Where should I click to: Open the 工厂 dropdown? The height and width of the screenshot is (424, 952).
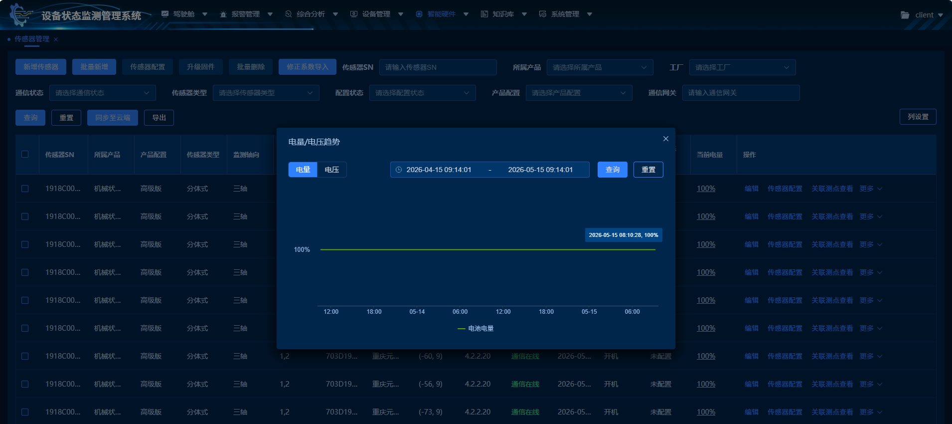coord(743,67)
